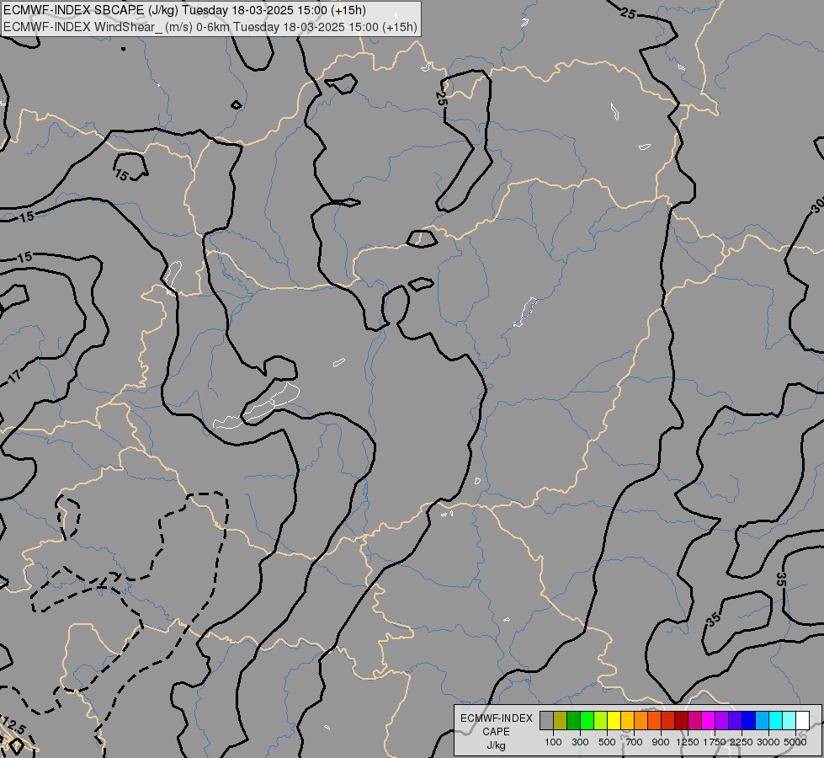Pick the bright green legend swatch
Viewport: 824px width, 758px height.
click(x=587, y=720)
